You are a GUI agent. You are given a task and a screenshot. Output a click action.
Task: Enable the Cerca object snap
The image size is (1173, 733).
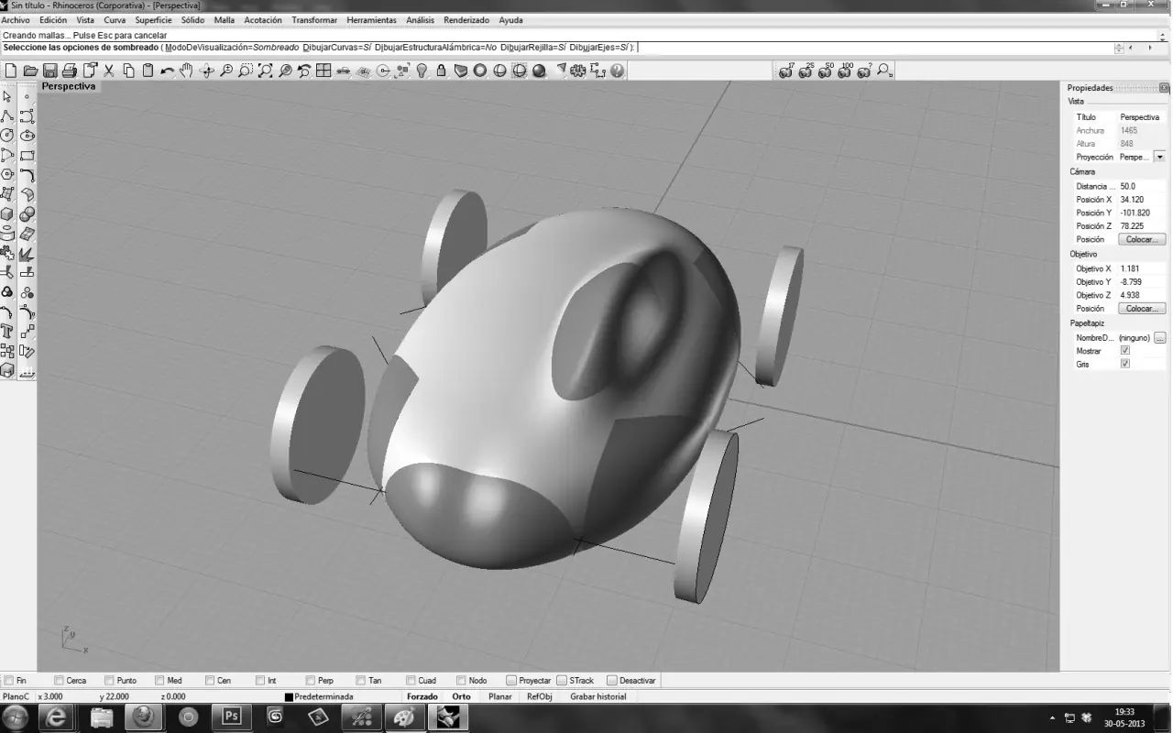coord(60,681)
